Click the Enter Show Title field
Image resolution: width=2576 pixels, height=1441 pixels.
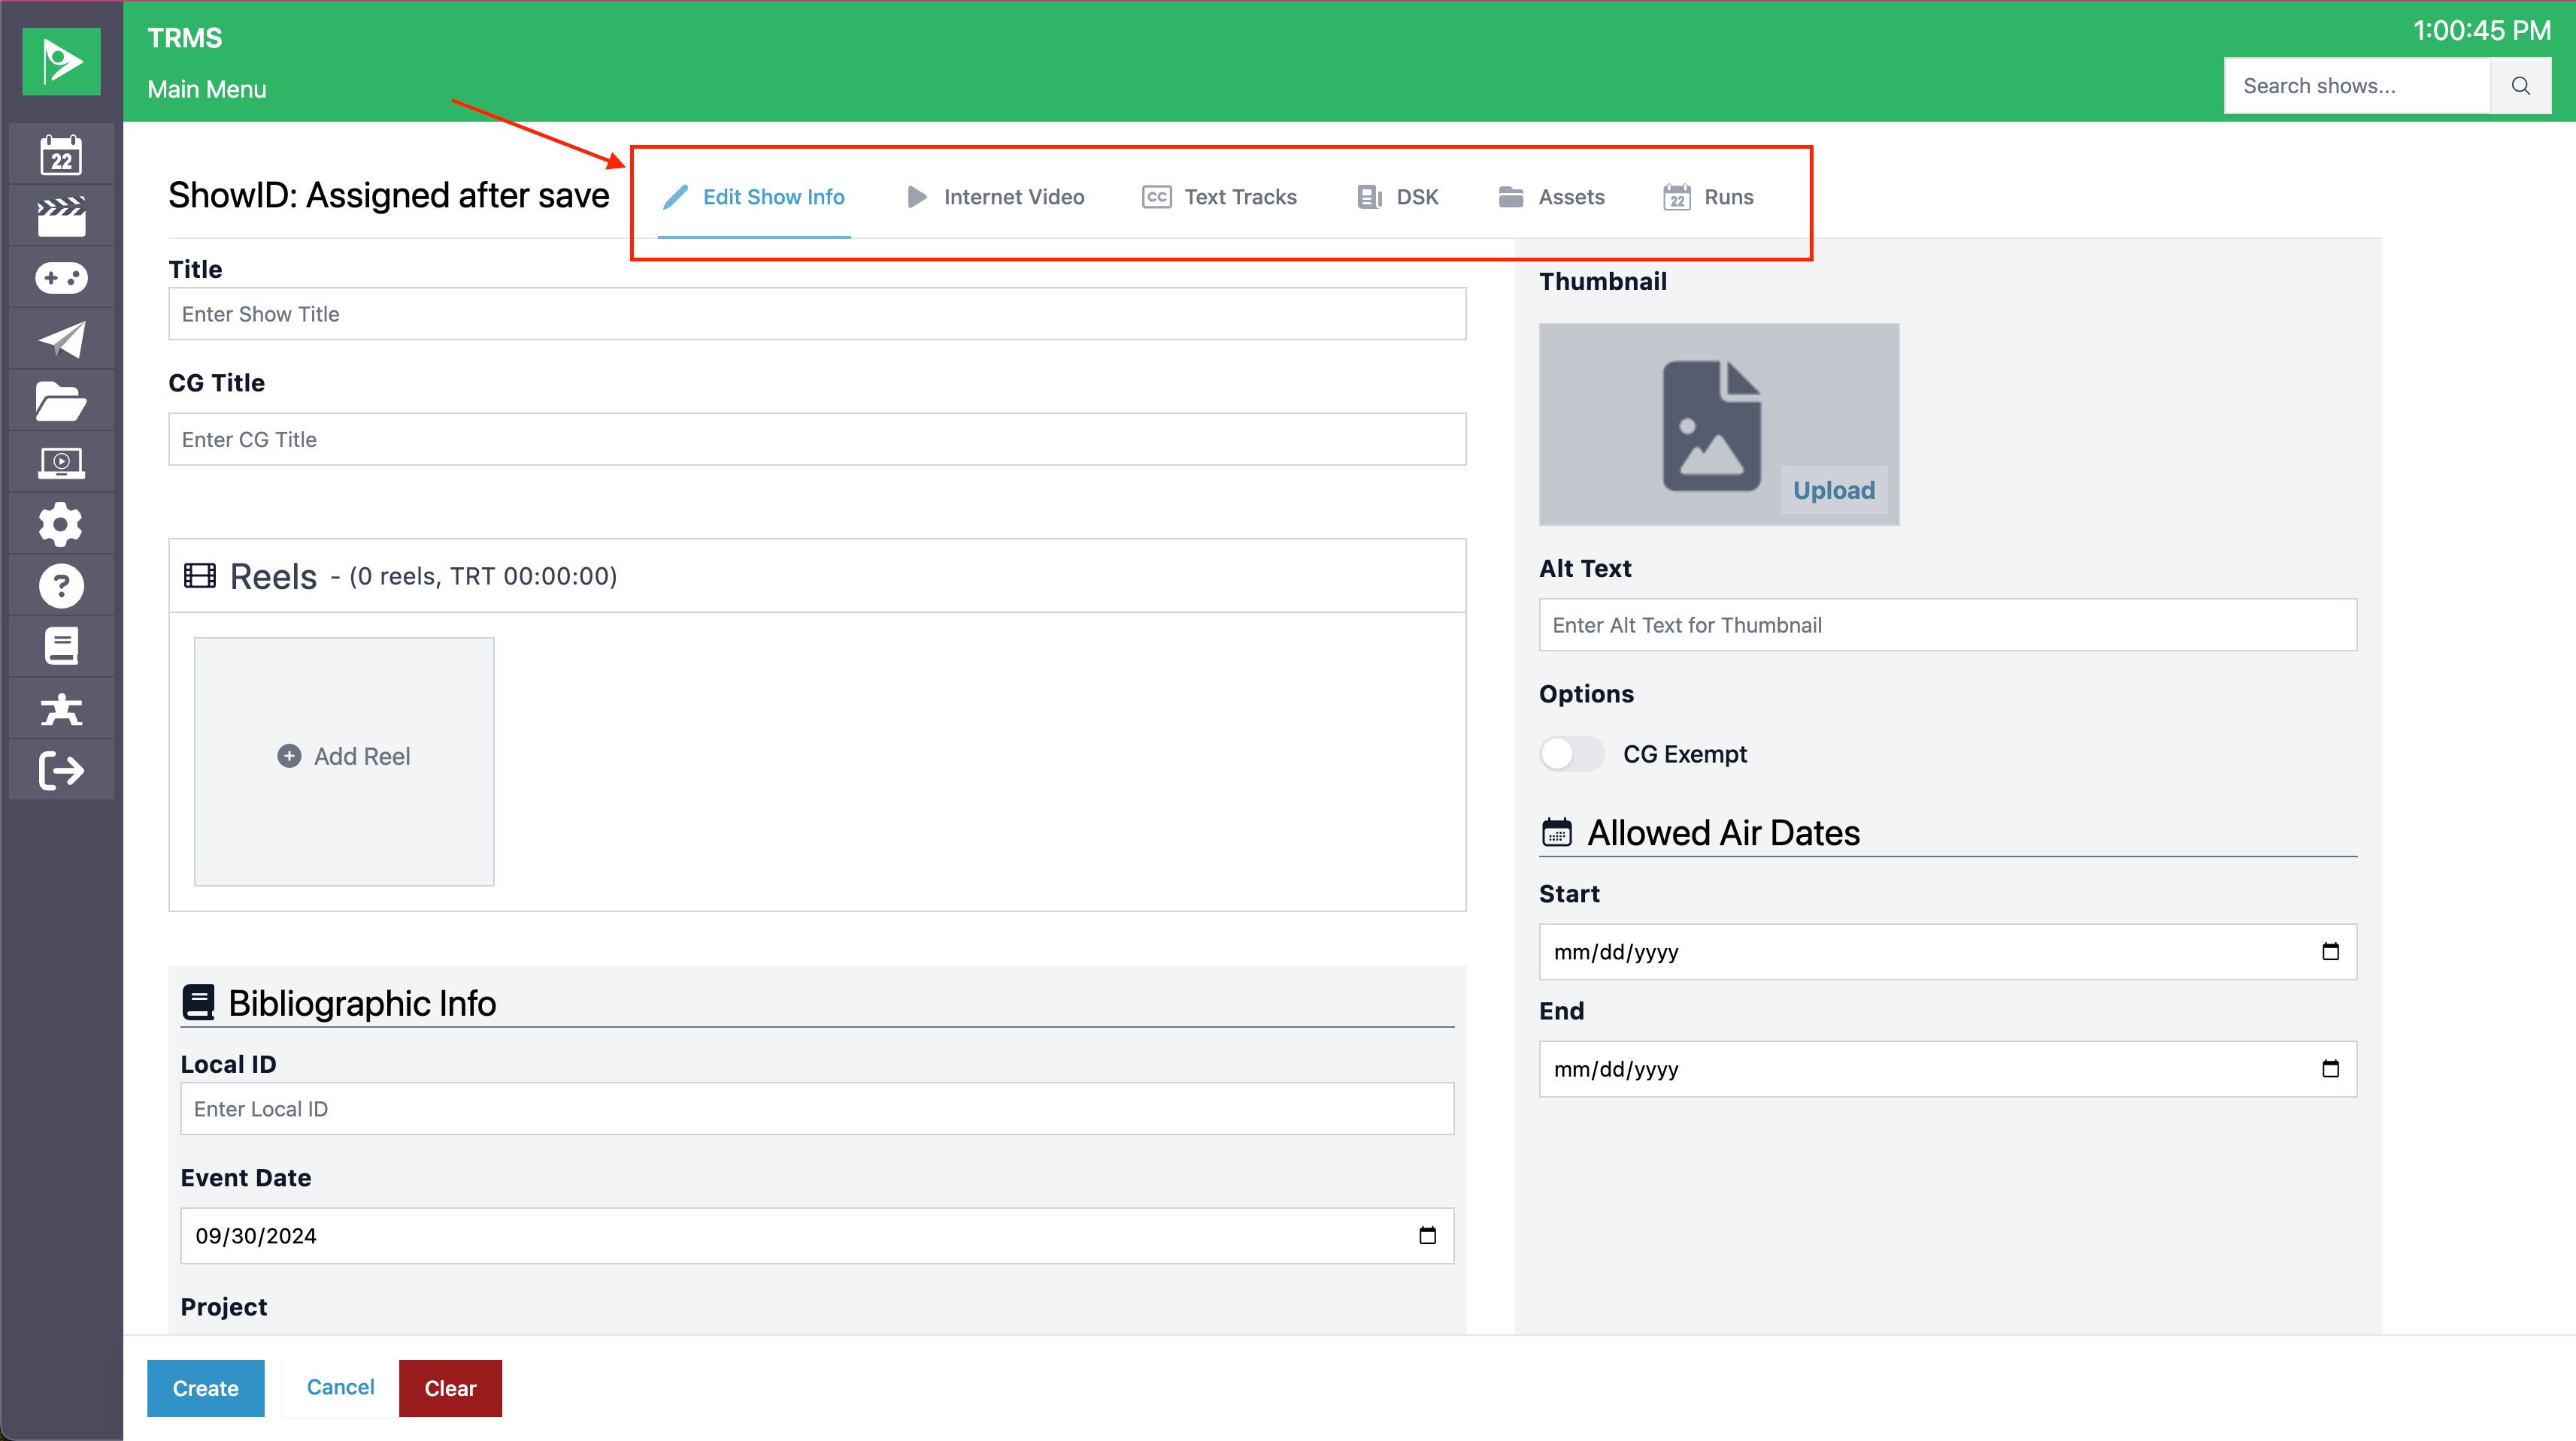click(x=816, y=314)
